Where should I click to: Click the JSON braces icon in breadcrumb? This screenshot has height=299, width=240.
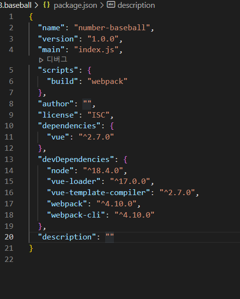pyautogui.click(x=46, y=5)
